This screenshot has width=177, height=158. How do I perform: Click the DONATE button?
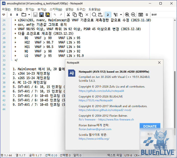150,126
